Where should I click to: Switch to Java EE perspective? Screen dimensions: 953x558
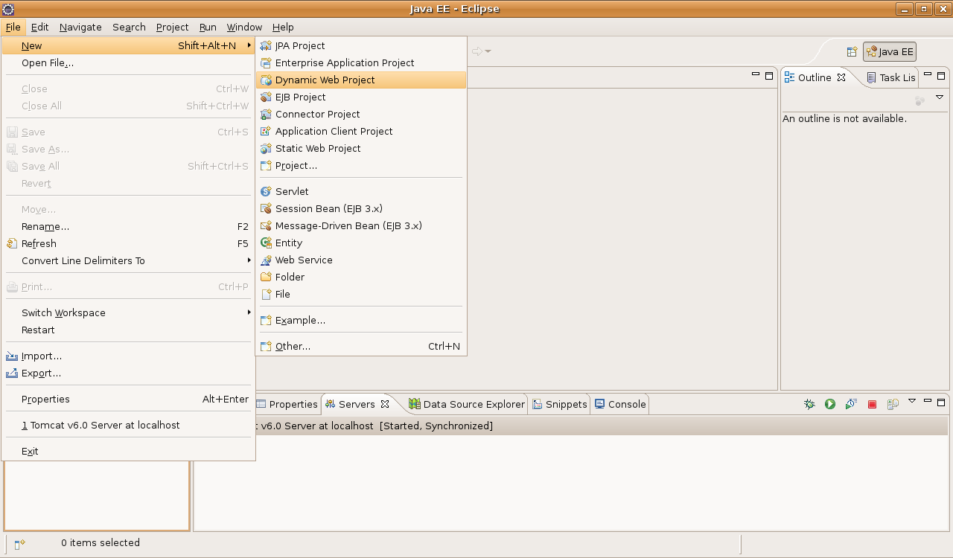[890, 51]
